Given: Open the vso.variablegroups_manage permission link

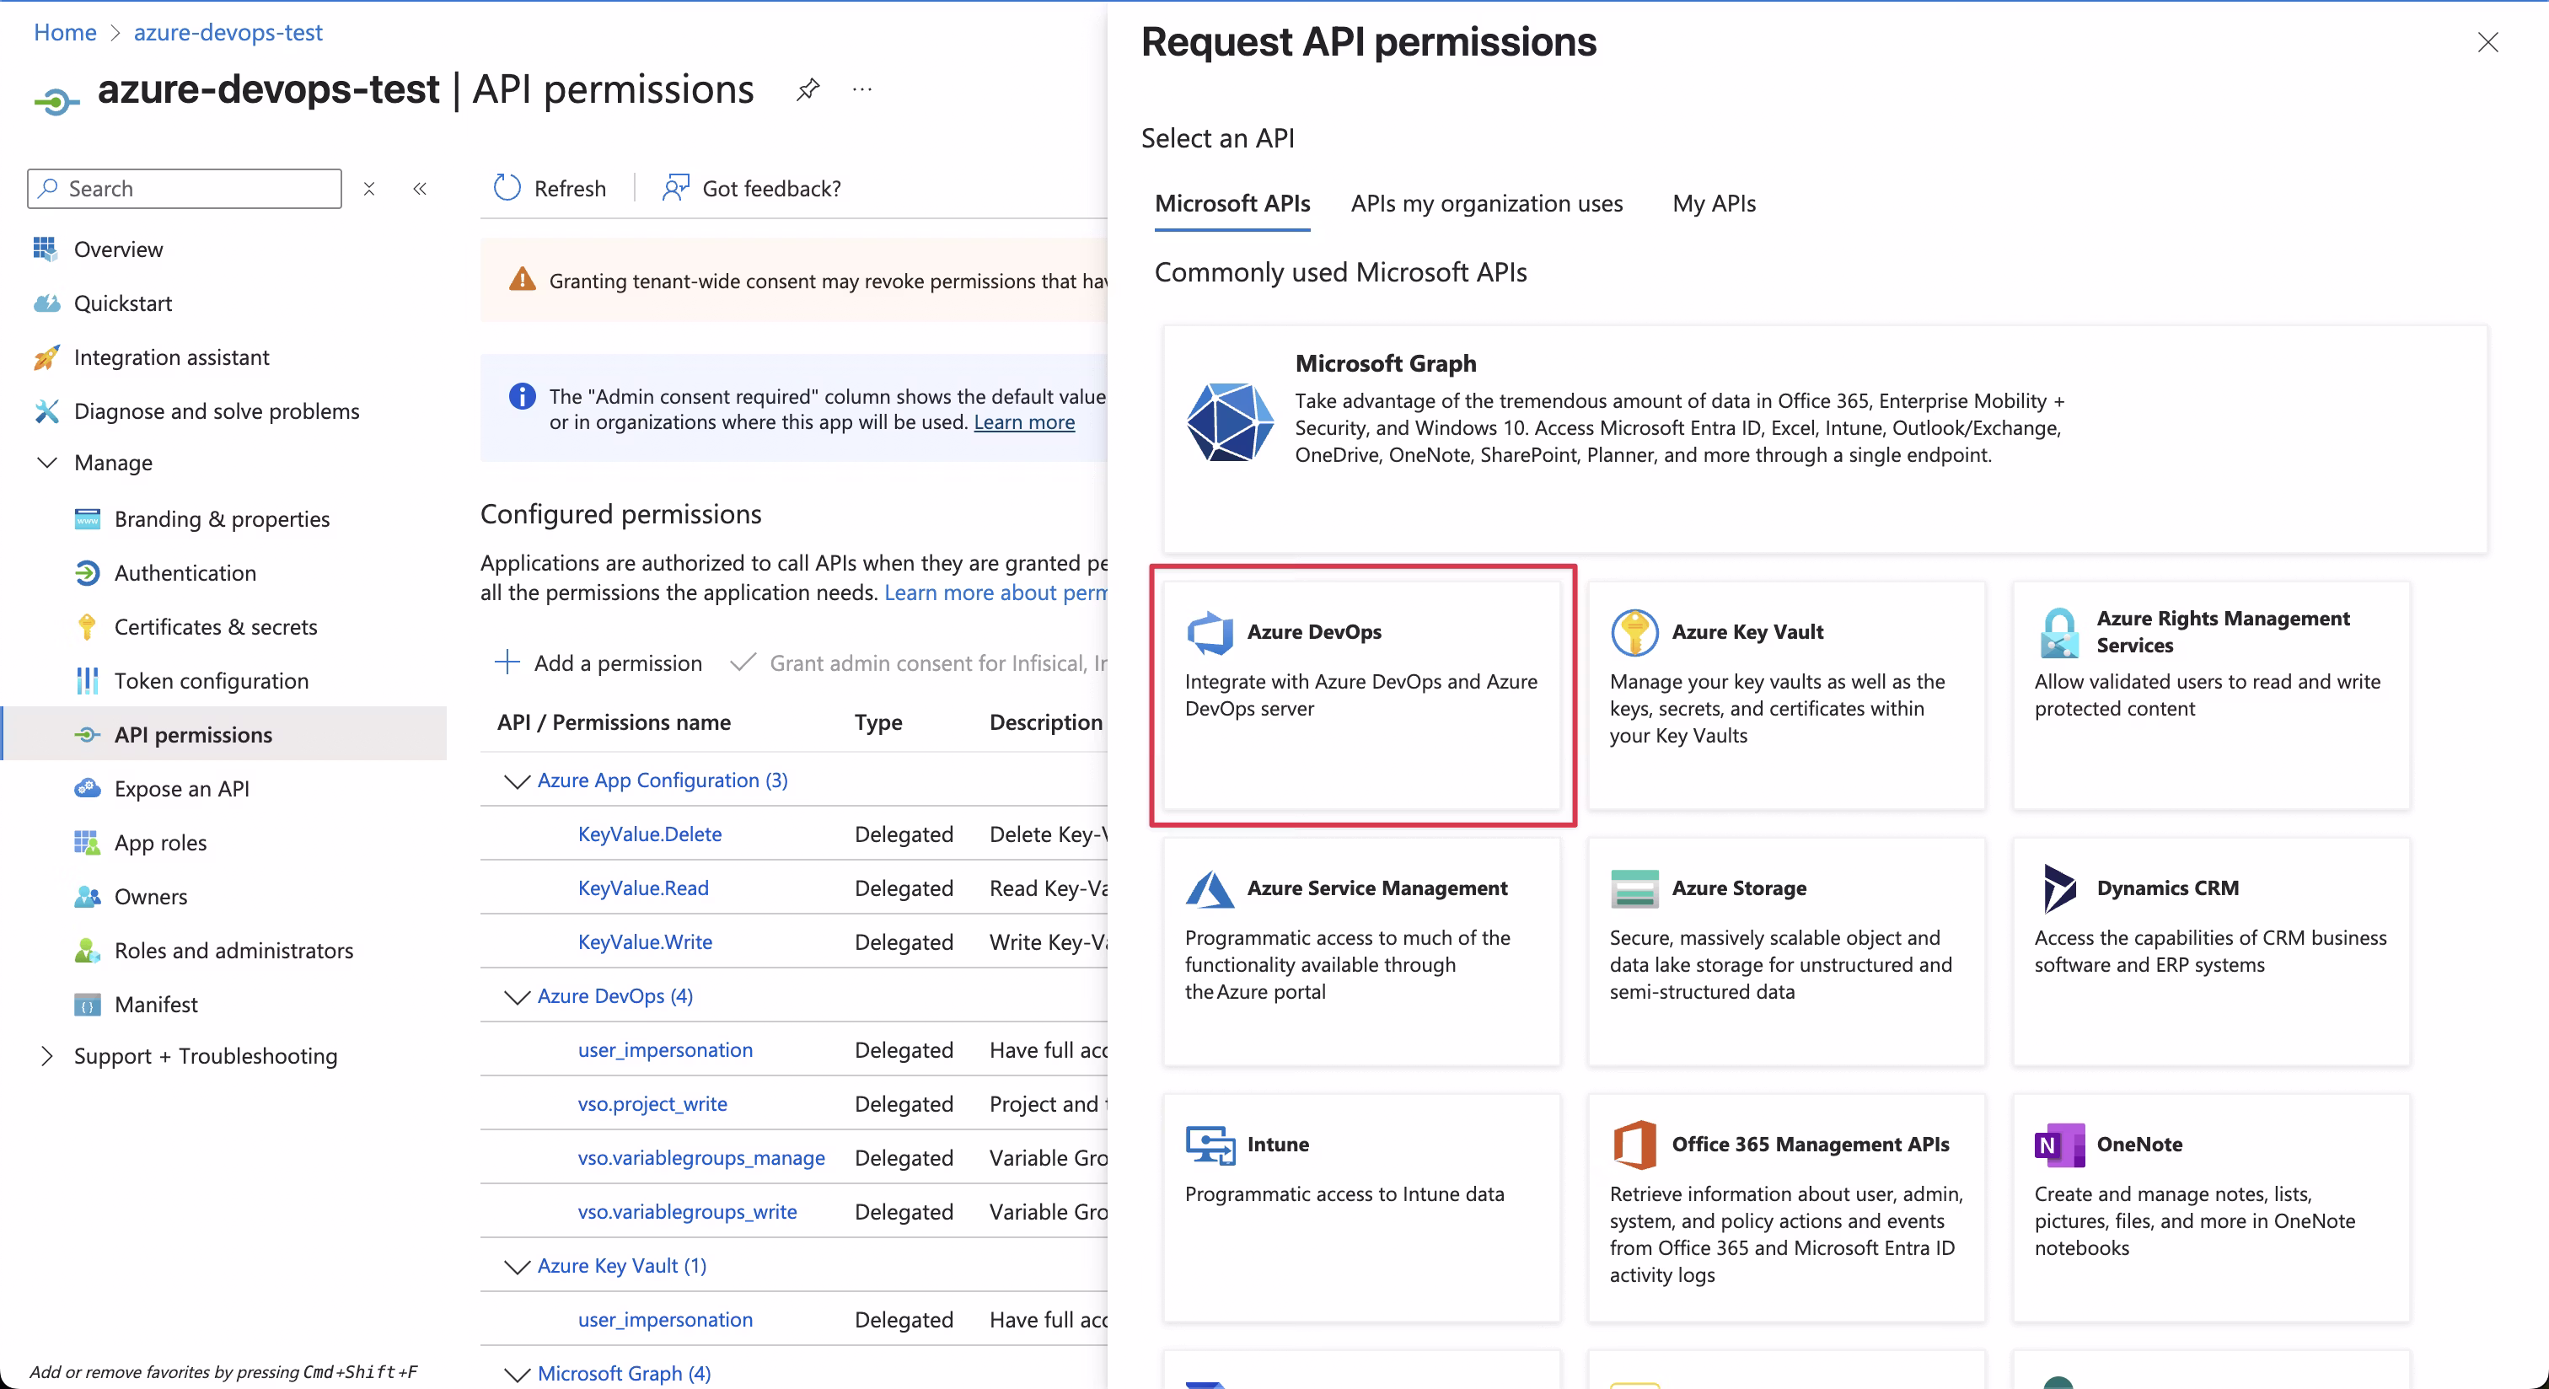Looking at the screenshot, I should 701,1159.
